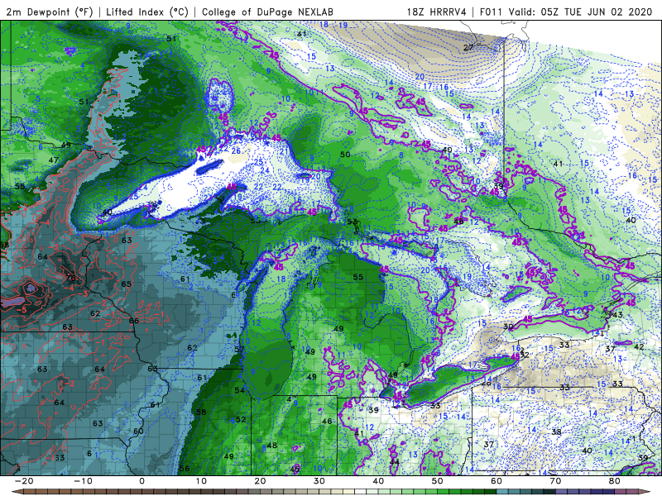Click the '60' colorbar scale label
The image size is (662, 496).
[496, 481]
